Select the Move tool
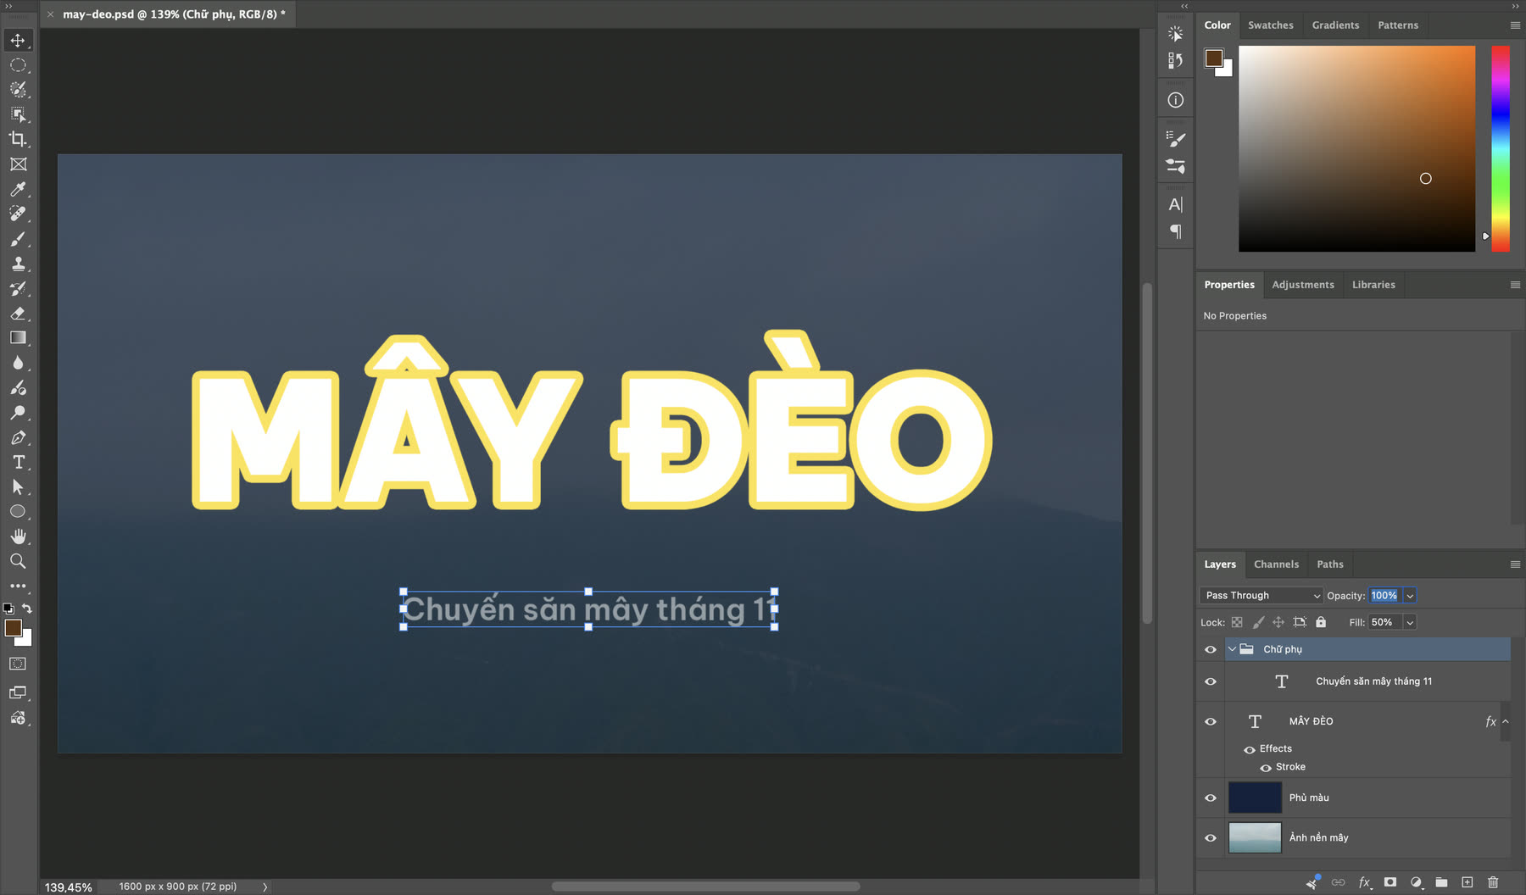This screenshot has width=1526, height=895. tap(18, 40)
